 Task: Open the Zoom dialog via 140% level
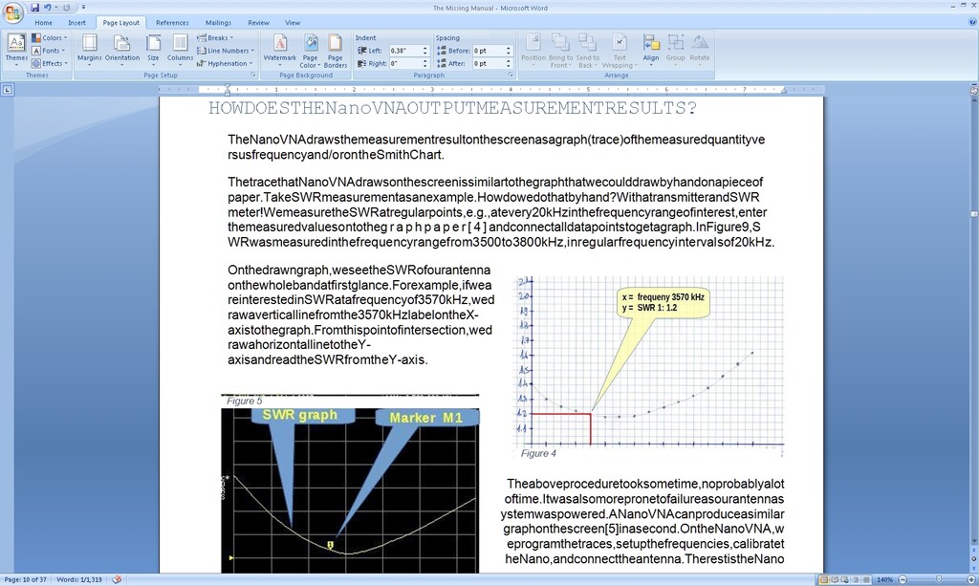[884, 579]
